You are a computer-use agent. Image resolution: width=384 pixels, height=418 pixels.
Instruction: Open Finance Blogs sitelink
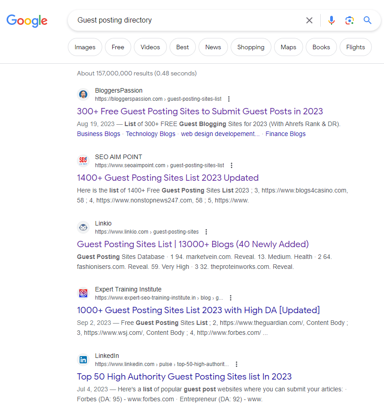(x=285, y=134)
